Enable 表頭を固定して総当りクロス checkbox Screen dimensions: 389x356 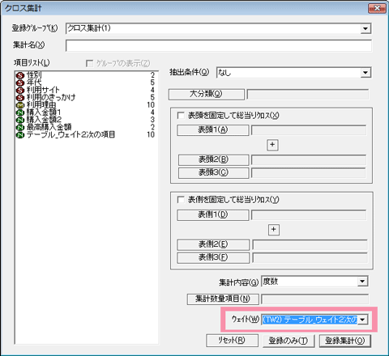pyautogui.click(x=181, y=116)
